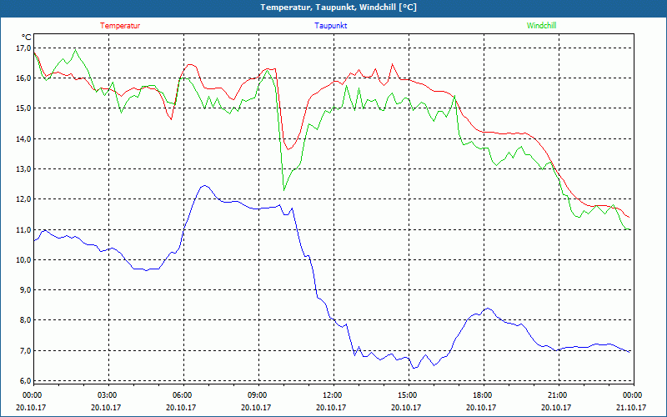The width and height of the screenshot is (667, 417).
Task: Pick the 12:00 time axis label
Action: [333, 395]
